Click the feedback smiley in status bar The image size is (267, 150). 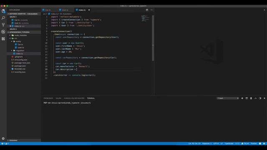point(260,143)
